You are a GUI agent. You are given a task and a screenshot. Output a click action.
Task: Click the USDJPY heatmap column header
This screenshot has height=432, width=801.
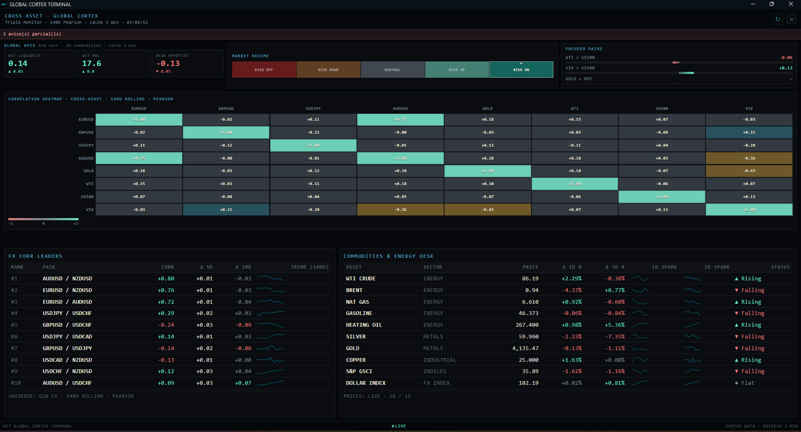[x=313, y=109]
